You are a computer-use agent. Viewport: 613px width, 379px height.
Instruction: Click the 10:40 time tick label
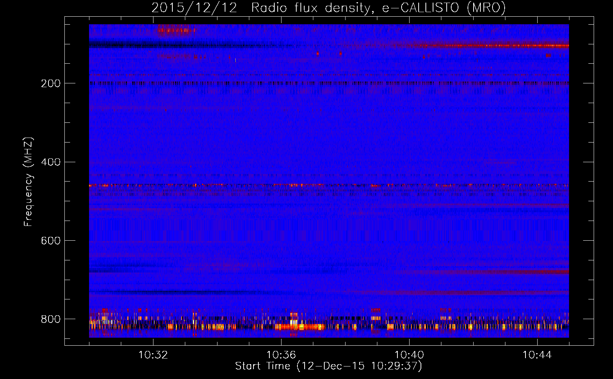[x=409, y=355]
